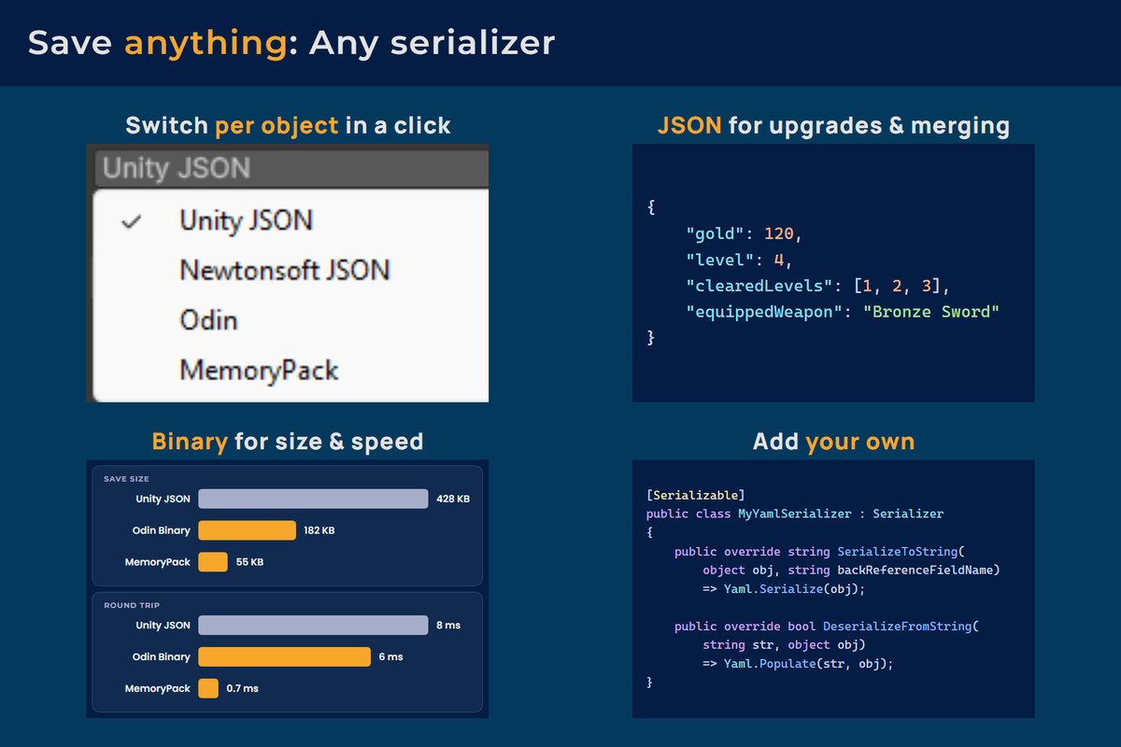The width and height of the screenshot is (1121, 747).
Task: Click the "Add your own" heading
Action: pyautogui.click(x=833, y=441)
